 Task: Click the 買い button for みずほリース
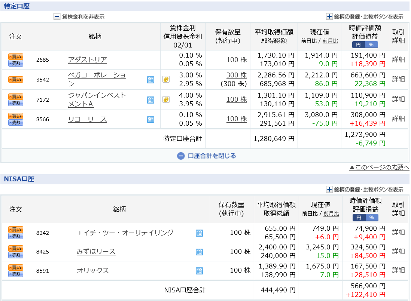coord(16,248)
